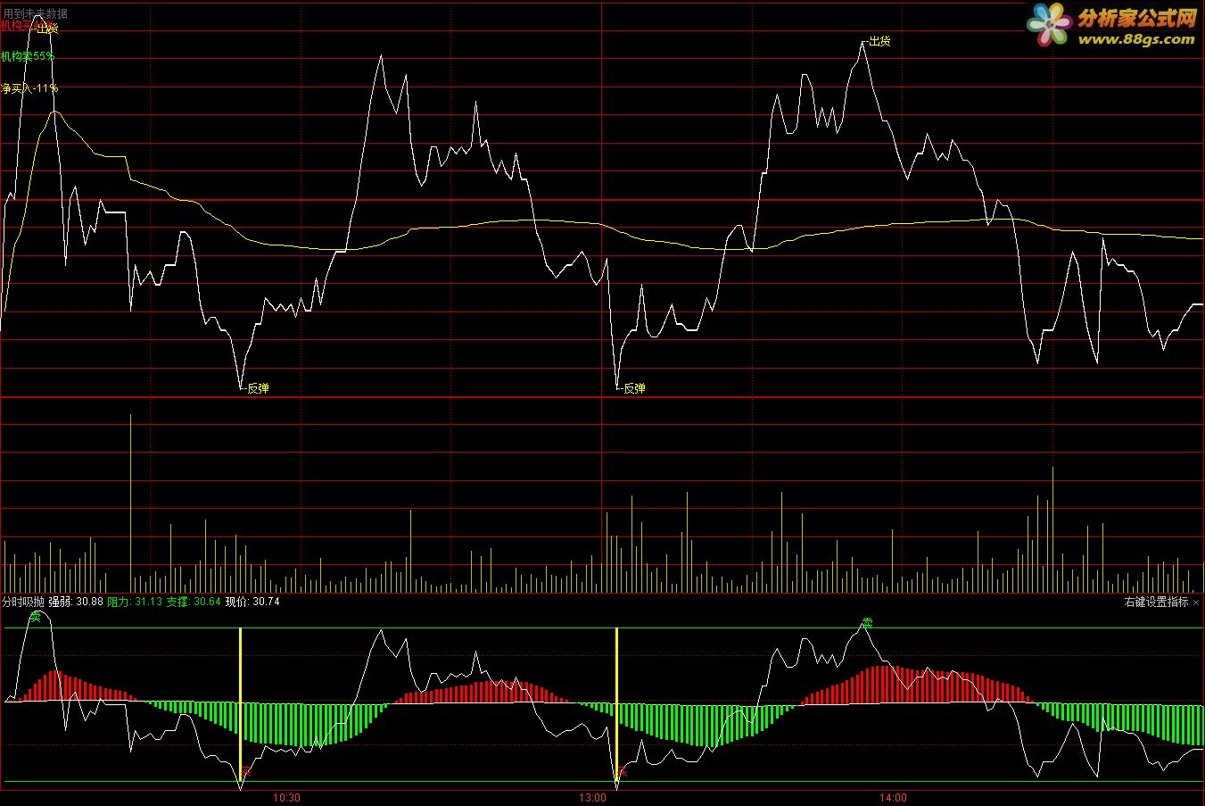The width and height of the screenshot is (1205, 806).
Task: Click the 反弹 marker after 13:00
Action: (634, 388)
